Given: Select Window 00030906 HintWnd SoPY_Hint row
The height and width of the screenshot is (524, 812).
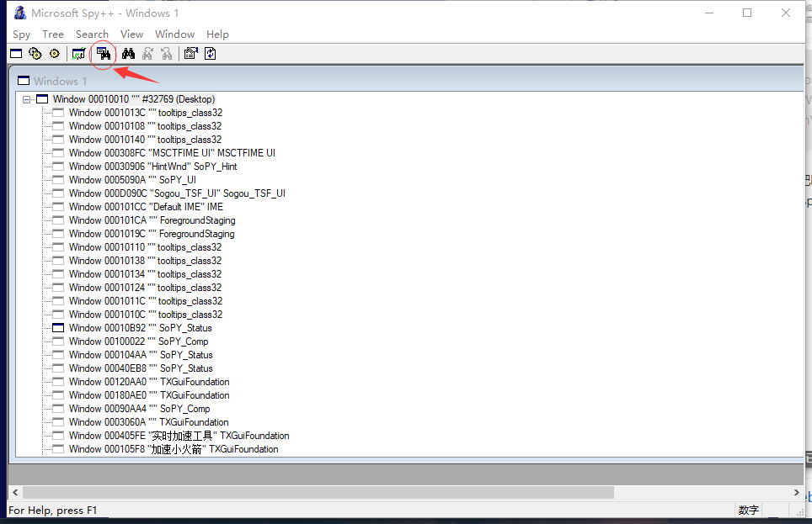Looking at the screenshot, I should (x=152, y=167).
